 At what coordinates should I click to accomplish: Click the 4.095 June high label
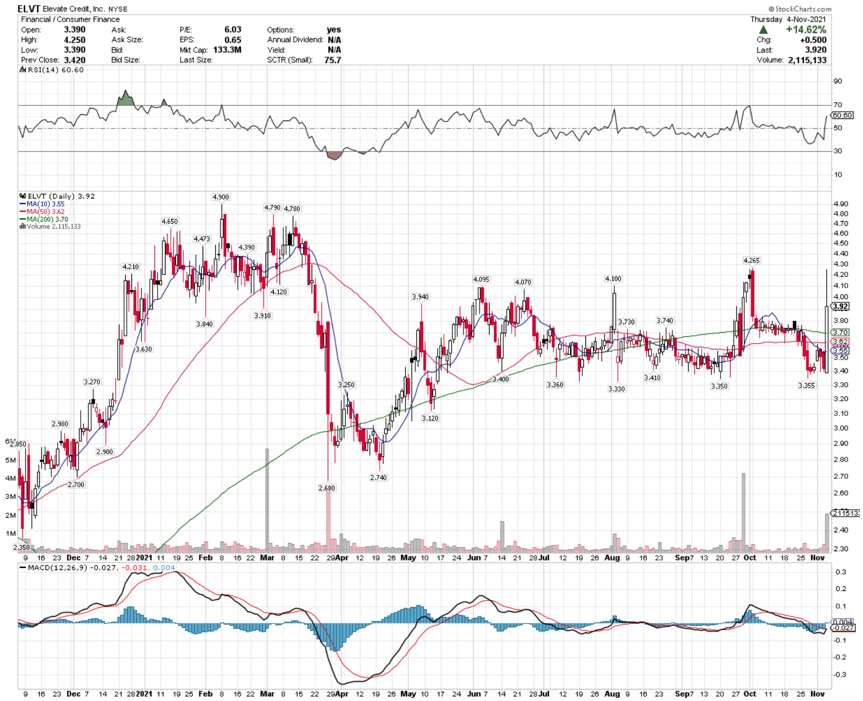(x=481, y=279)
